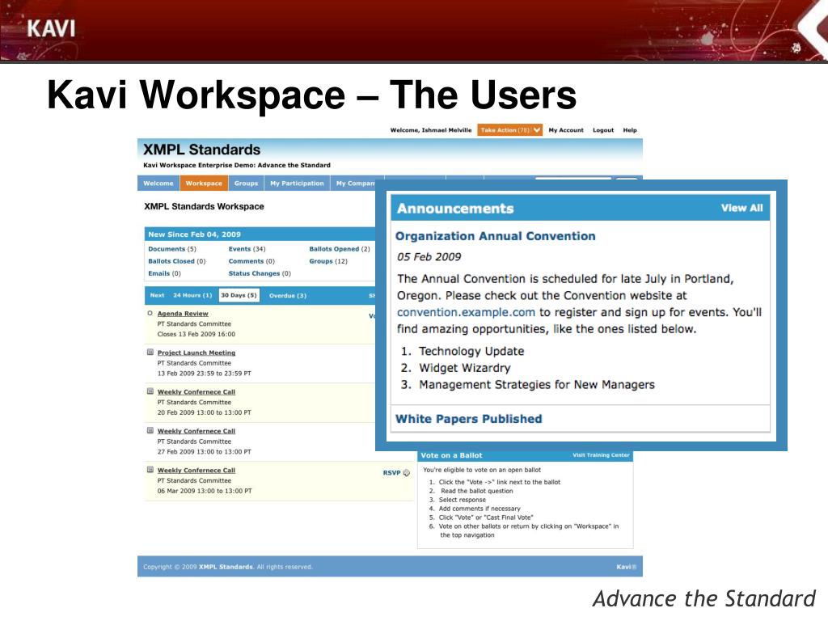Click 'Read the ballot question' step

pyautogui.click(x=477, y=491)
